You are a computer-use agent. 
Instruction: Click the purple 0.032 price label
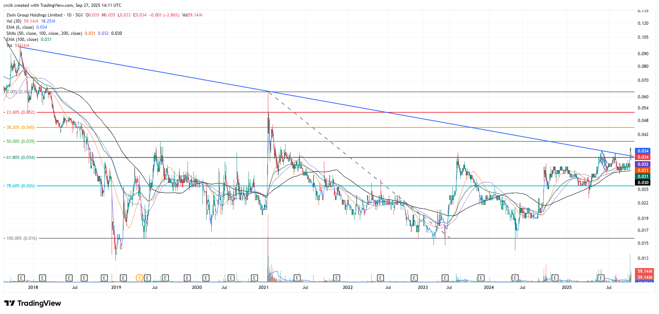[642, 164]
